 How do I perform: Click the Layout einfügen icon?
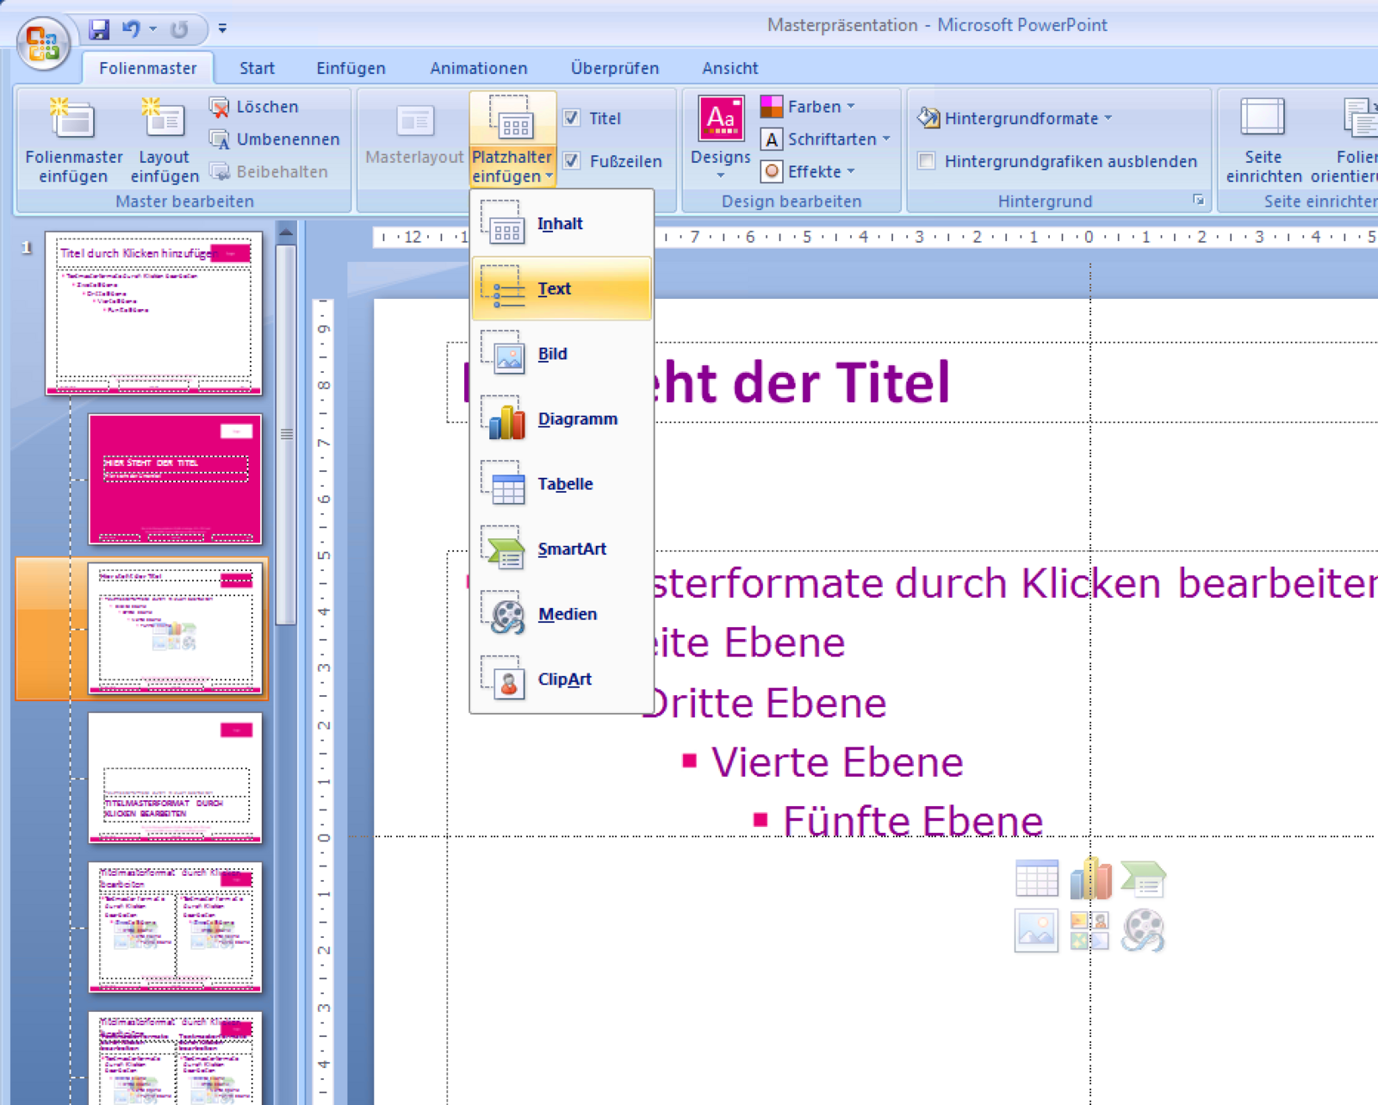coord(164,121)
